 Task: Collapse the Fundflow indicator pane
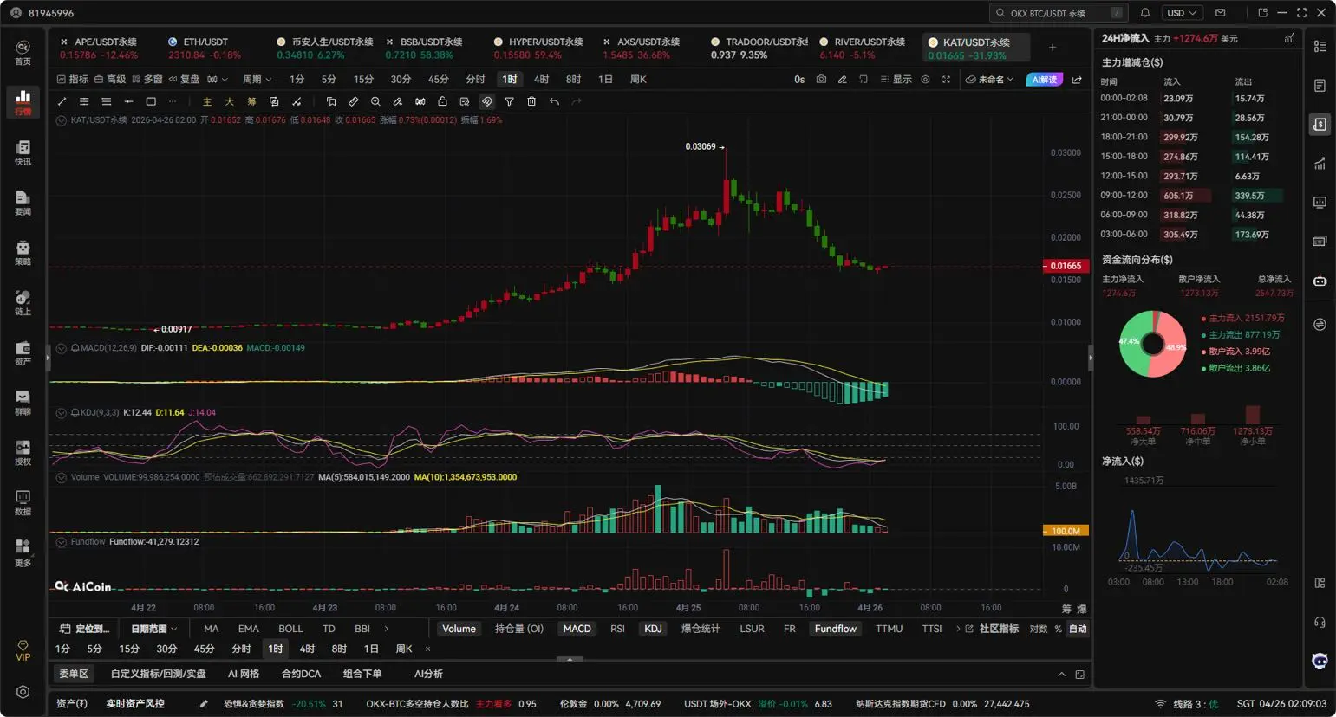coord(61,542)
